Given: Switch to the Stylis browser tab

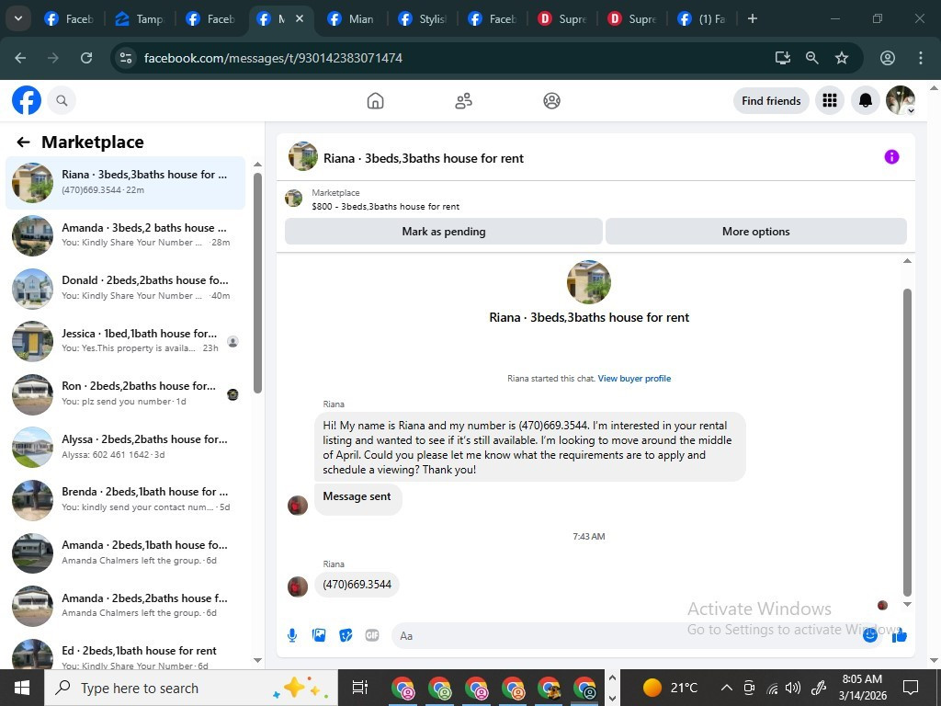Looking at the screenshot, I should click(x=423, y=18).
